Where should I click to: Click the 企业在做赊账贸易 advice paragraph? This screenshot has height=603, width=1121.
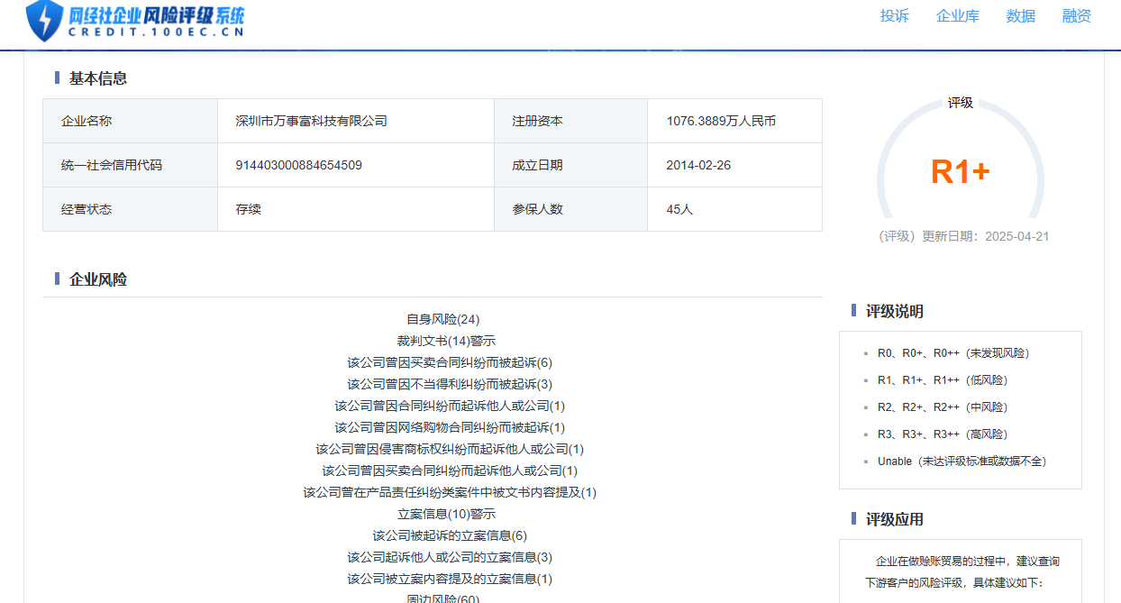(x=961, y=571)
